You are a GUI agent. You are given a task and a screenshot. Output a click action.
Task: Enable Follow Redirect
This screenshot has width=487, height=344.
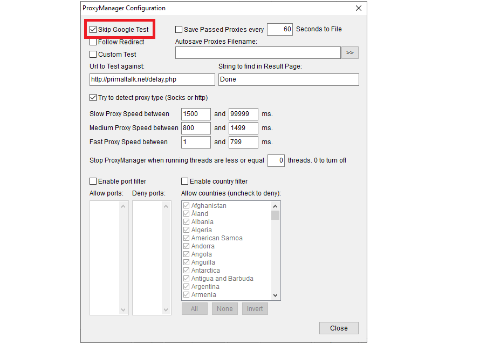point(93,42)
